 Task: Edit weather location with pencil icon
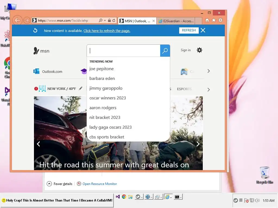click(81, 88)
